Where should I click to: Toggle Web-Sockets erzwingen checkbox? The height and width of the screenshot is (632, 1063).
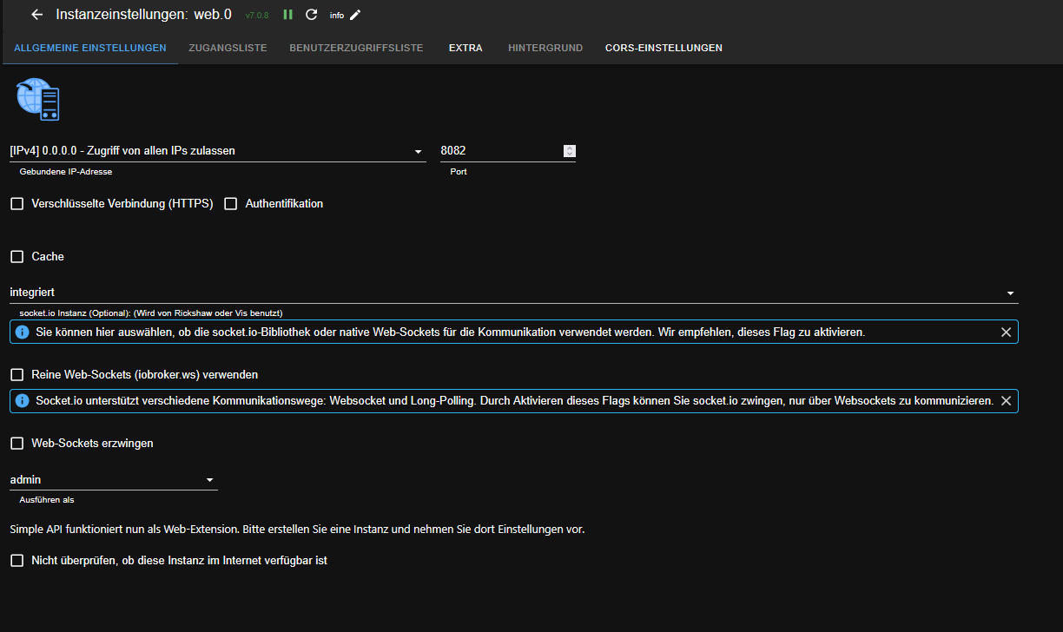click(17, 444)
